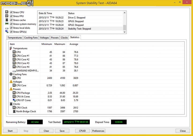The width and height of the screenshot is (193, 136).
Task: Uncheck the Stress FPU checkbox
Action: tap(11, 16)
